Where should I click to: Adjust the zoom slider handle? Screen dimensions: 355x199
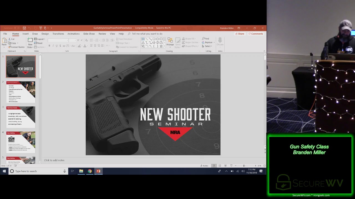pyautogui.click(x=244, y=166)
